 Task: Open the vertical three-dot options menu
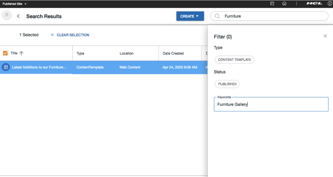tap(296, 4)
